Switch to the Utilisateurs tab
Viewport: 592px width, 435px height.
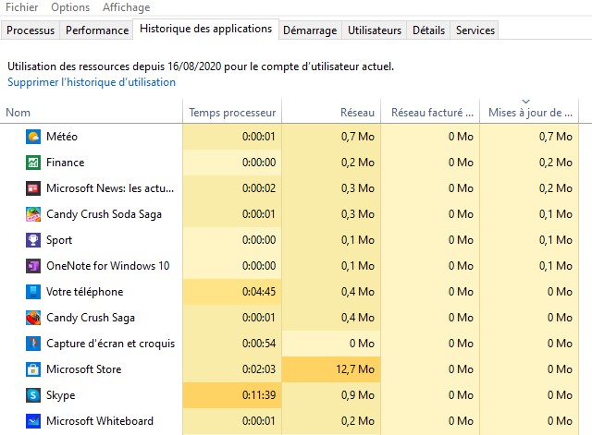pos(375,30)
